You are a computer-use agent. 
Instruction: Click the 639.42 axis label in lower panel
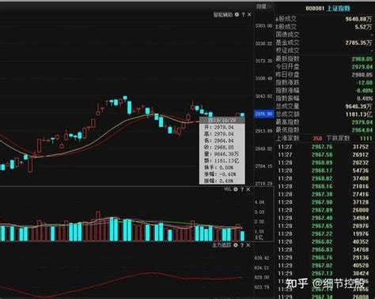coord(262,258)
